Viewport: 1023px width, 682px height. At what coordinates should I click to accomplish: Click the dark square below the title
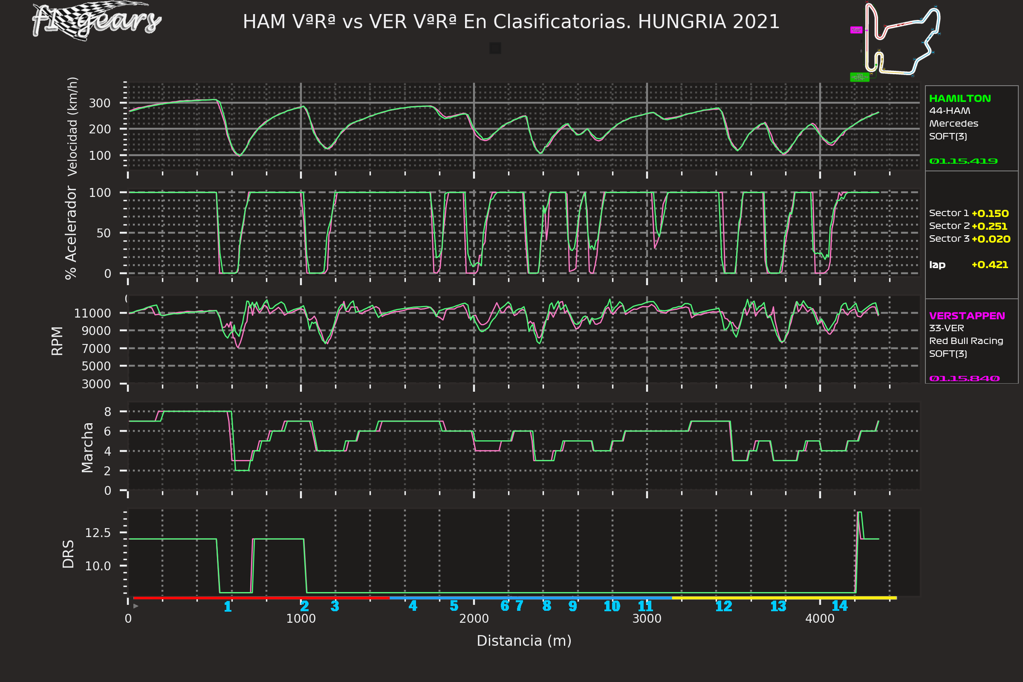click(x=495, y=48)
